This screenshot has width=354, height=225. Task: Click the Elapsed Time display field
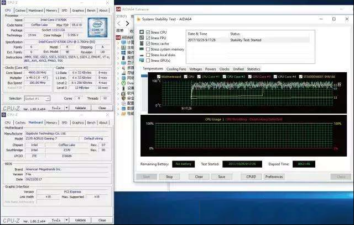pyautogui.click(x=304, y=164)
